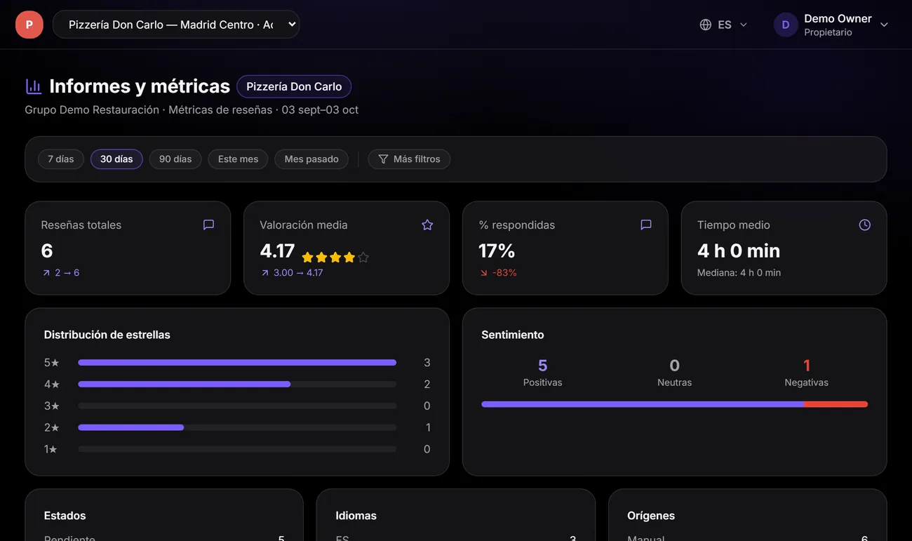The height and width of the screenshot is (541, 912).
Task: Select the Mes pasado range
Action: tap(311, 159)
